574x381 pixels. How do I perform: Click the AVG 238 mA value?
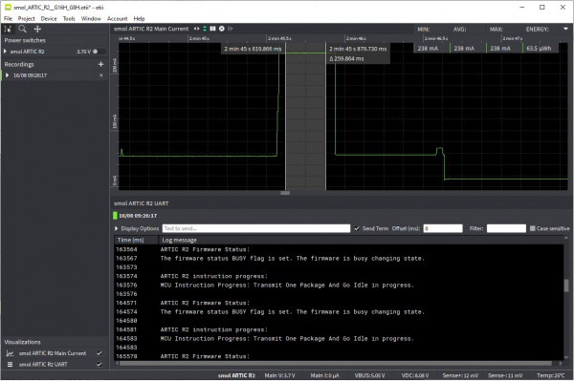click(x=464, y=48)
